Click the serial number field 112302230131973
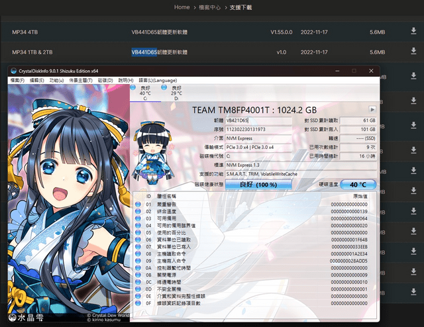The width and height of the screenshot is (424, 327). click(258, 130)
